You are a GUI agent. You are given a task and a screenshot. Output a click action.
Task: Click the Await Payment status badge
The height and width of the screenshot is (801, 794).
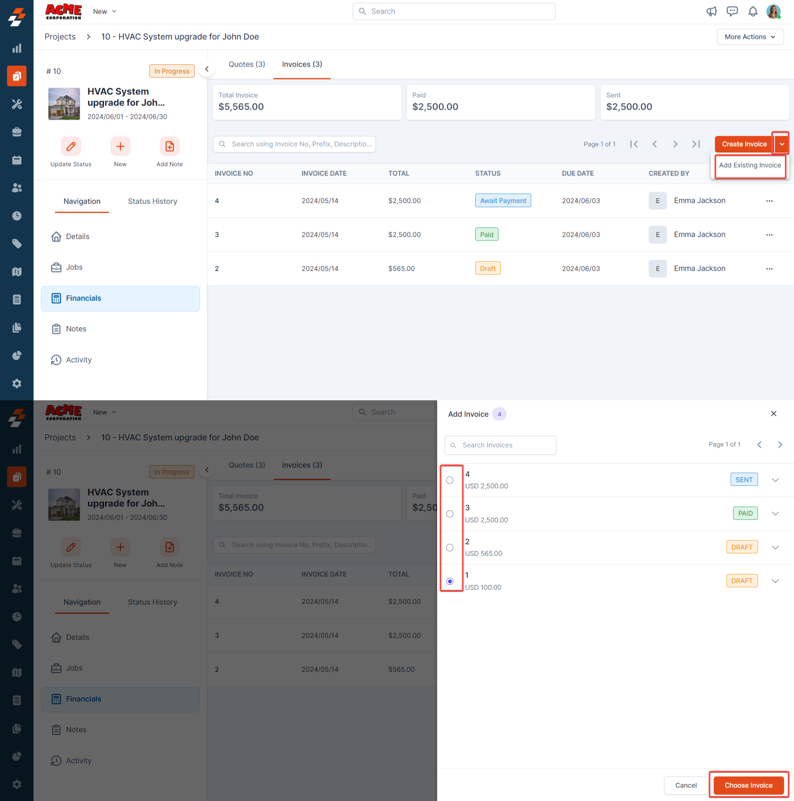click(x=503, y=201)
